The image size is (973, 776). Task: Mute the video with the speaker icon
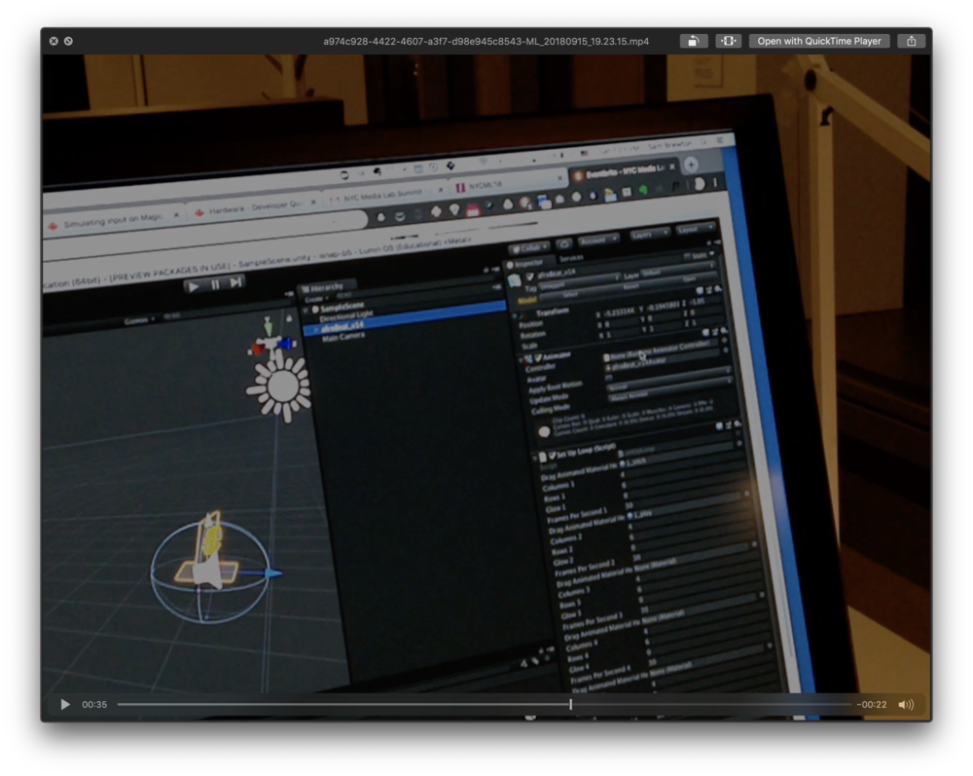(906, 705)
